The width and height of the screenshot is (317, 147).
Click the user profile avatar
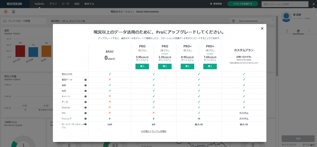click(286, 17)
